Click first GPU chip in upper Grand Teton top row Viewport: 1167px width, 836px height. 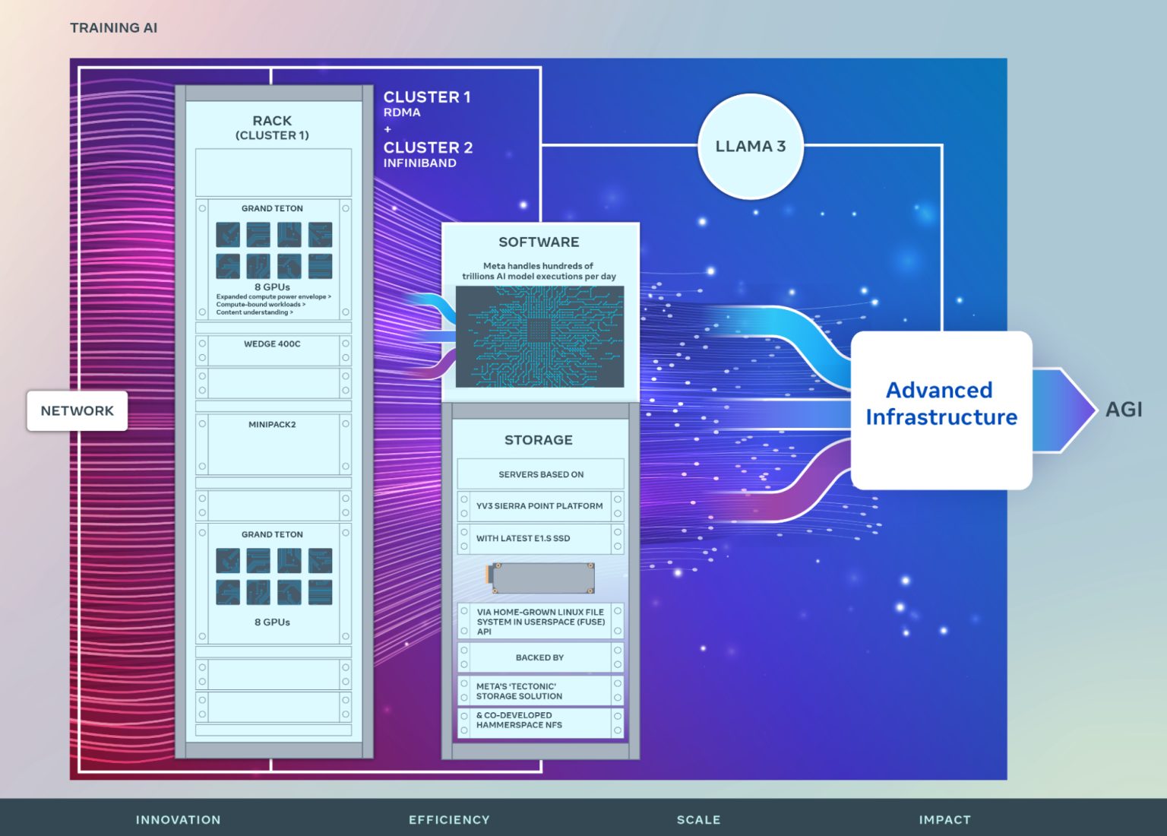pyautogui.click(x=228, y=235)
